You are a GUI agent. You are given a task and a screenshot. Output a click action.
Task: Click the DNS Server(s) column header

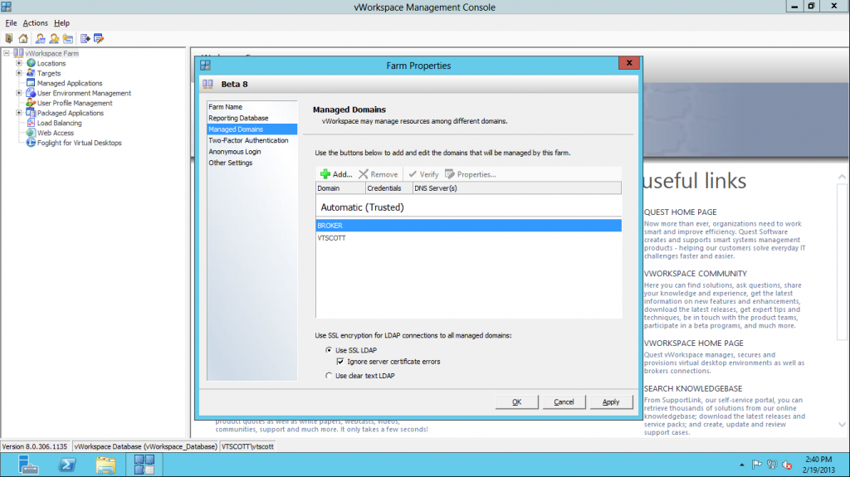pyautogui.click(x=516, y=188)
